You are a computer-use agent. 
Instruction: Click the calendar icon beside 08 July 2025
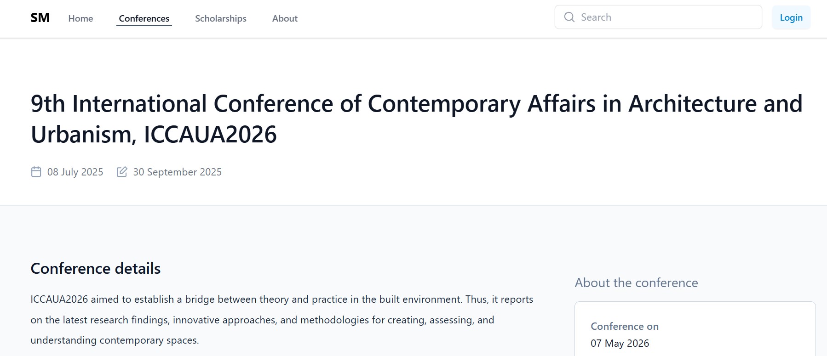tap(36, 172)
